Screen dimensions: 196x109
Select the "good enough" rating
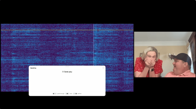(59, 94)
